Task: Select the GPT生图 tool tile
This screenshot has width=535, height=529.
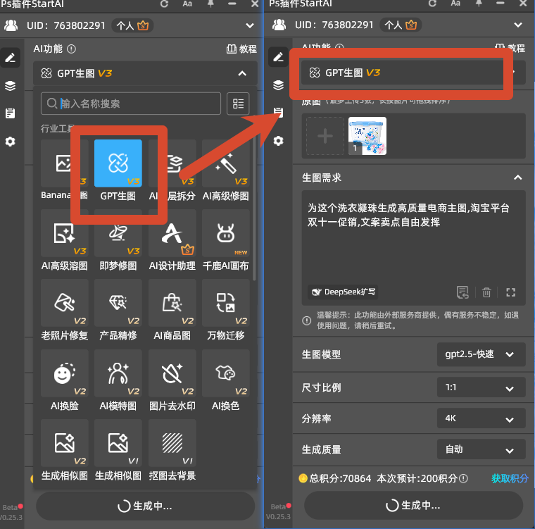Action: 118,163
